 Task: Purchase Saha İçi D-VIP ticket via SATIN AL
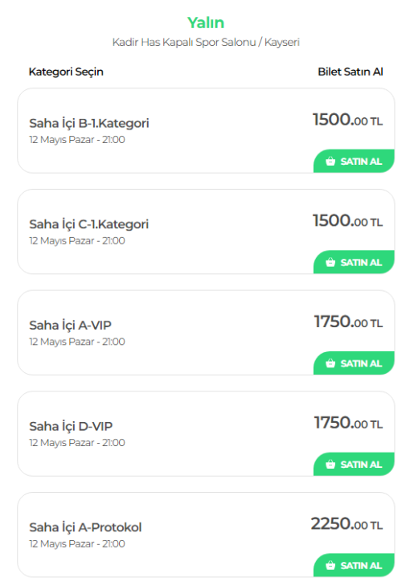pyautogui.click(x=354, y=464)
